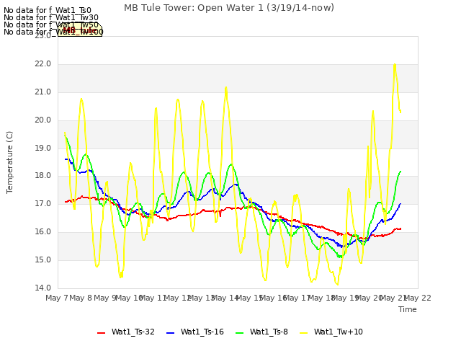Viewport: 461px width, 346px height.
Task: Click the MB_tule annotation box
Action: pyautogui.click(x=80, y=30)
